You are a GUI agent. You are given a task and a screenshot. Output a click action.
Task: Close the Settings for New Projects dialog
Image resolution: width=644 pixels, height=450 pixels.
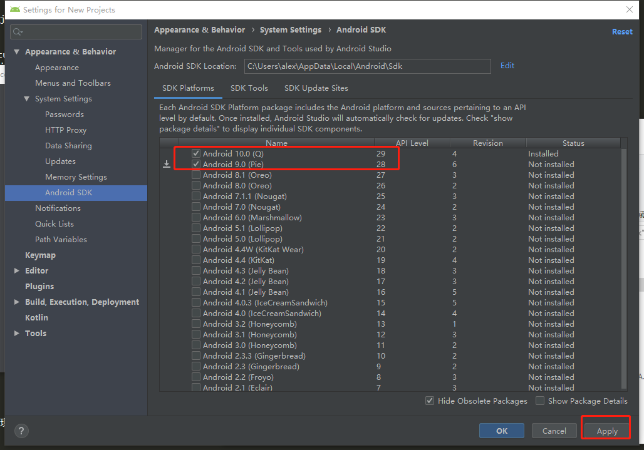pyautogui.click(x=629, y=9)
